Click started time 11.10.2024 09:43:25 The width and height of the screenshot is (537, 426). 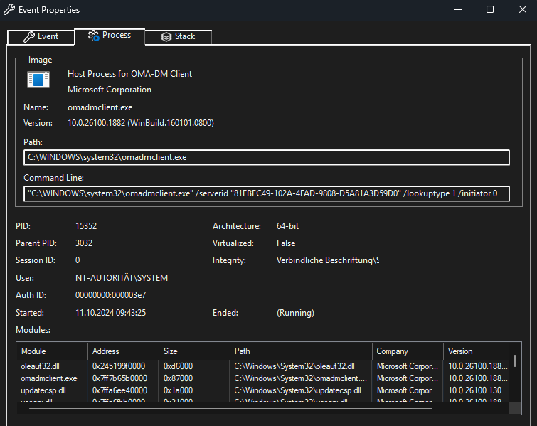tap(111, 313)
